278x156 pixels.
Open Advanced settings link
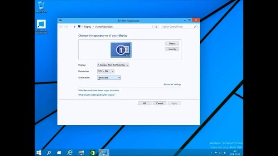pyautogui.click(x=172, y=84)
